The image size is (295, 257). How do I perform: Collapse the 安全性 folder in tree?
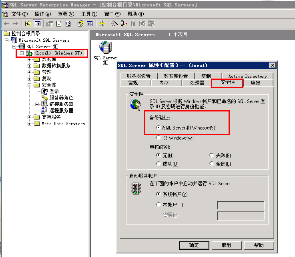coord(29,85)
